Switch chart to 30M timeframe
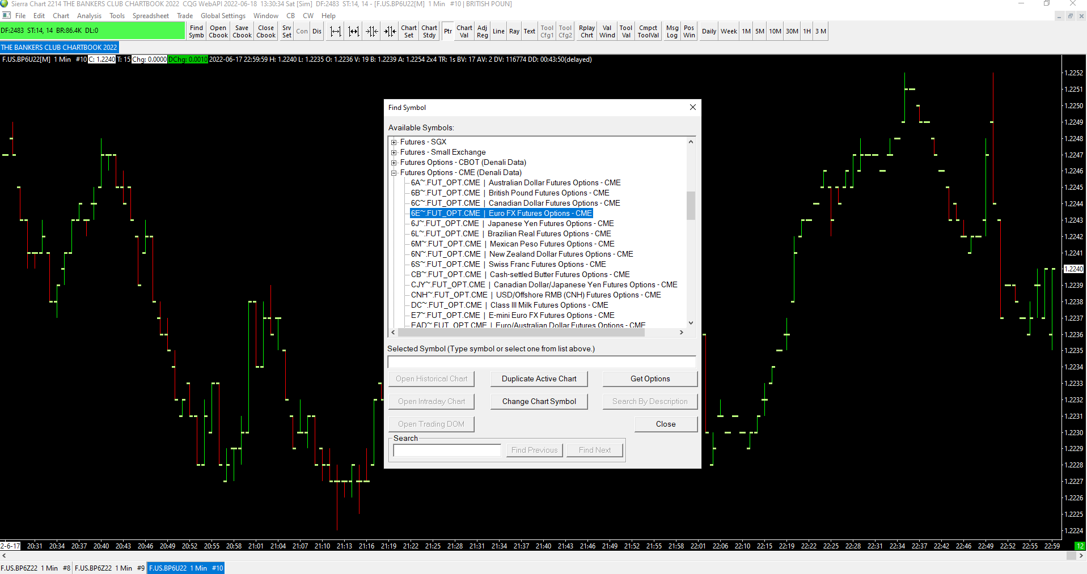 [792, 31]
